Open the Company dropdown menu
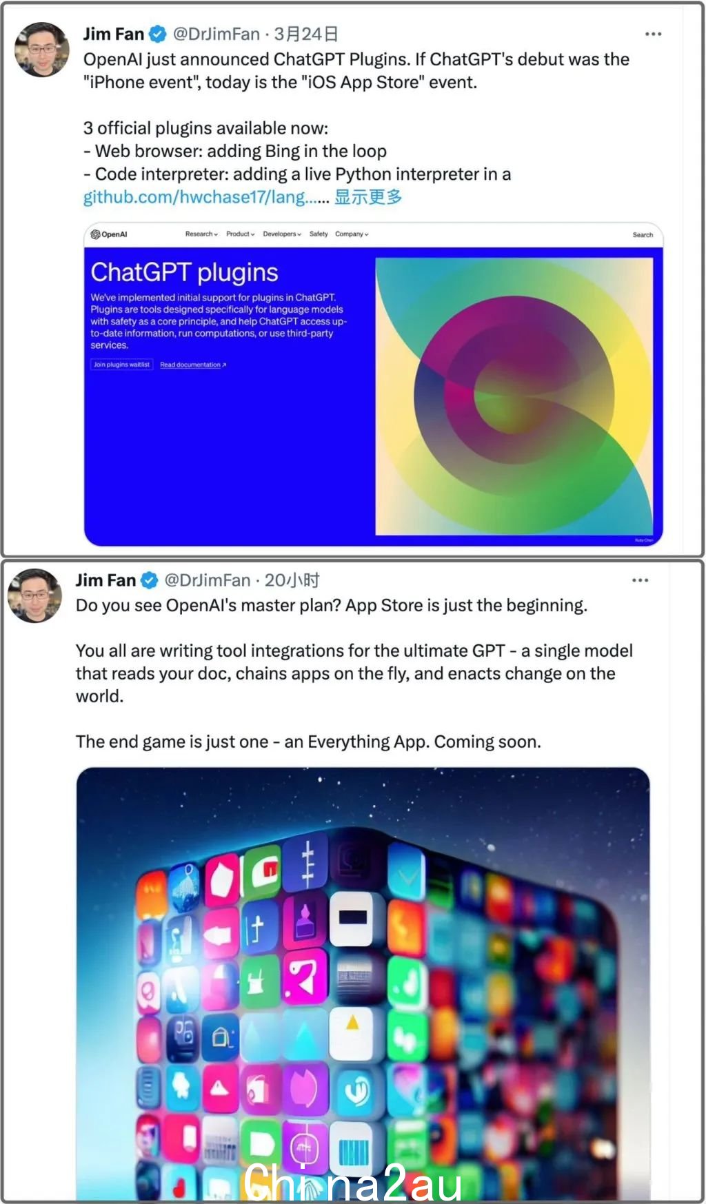706x1204 pixels. (x=352, y=234)
